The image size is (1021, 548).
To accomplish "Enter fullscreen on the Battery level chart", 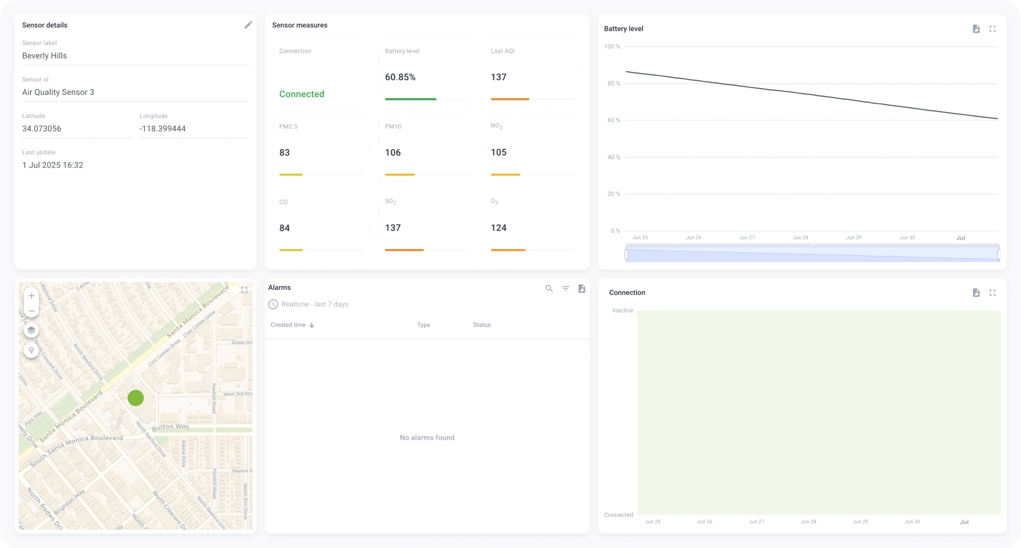I will tap(992, 29).
